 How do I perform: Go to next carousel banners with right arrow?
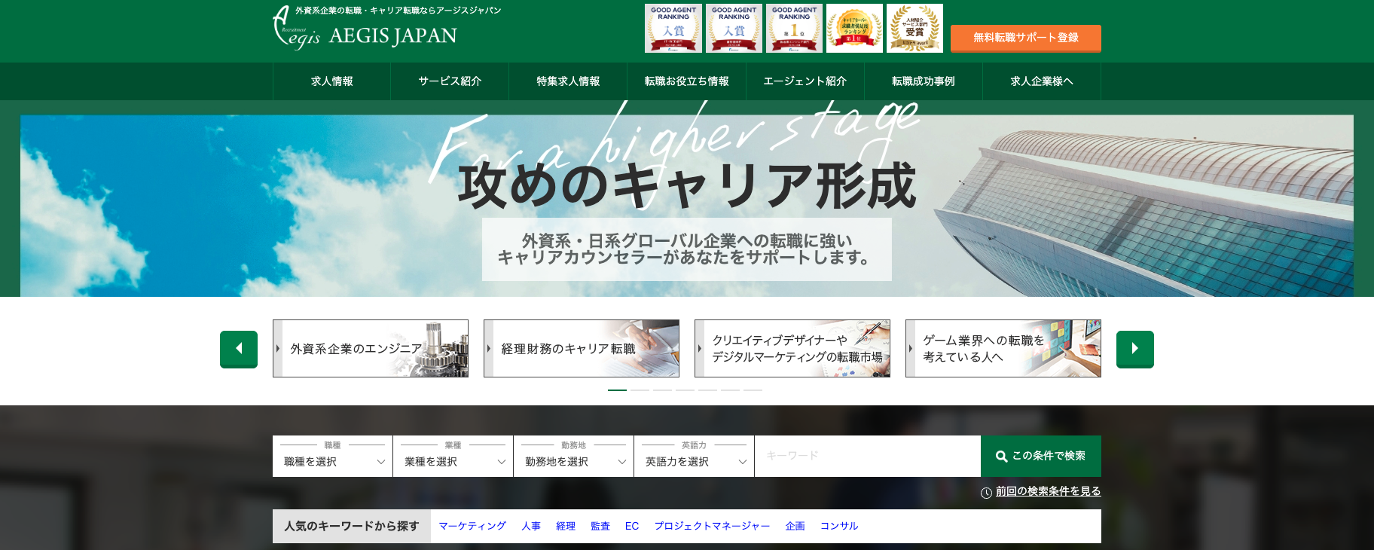1135,349
